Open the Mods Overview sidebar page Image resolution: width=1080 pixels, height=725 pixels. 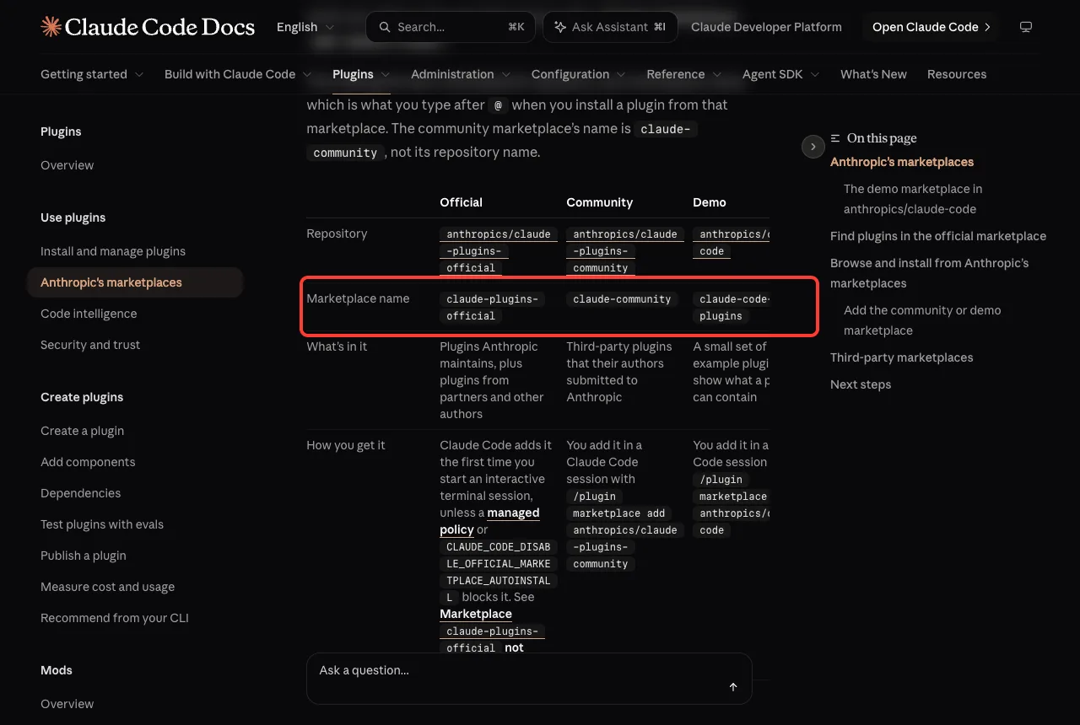pos(67,704)
